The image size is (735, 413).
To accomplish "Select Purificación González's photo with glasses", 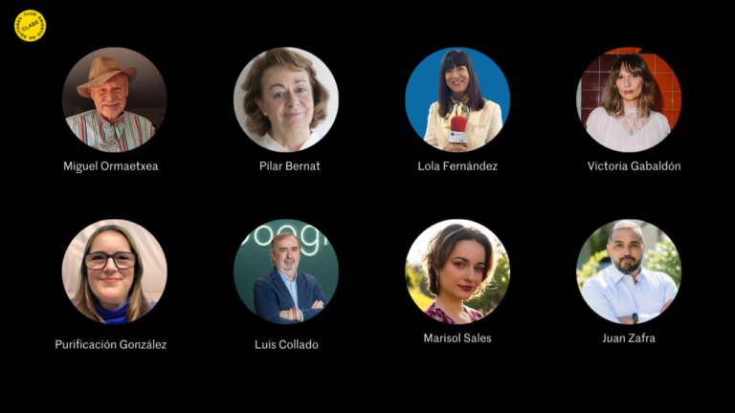I will [x=115, y=272].
